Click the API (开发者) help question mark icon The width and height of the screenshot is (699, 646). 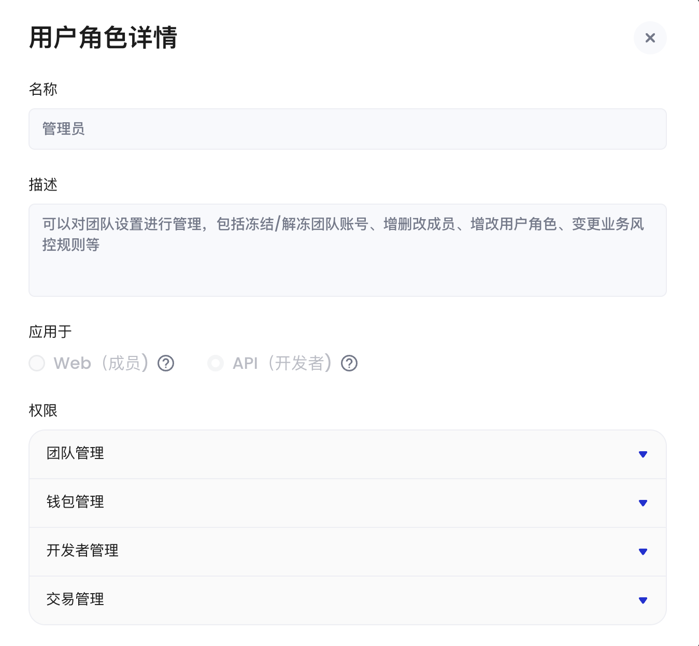coord(349,363)
